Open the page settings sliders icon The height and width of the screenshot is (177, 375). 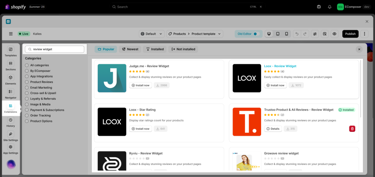[315, 34]
